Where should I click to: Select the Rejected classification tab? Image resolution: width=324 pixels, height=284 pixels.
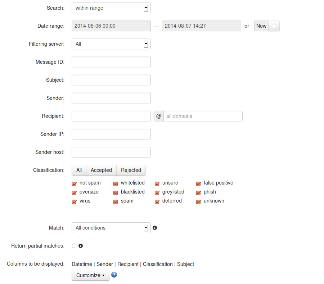[131, 170]
